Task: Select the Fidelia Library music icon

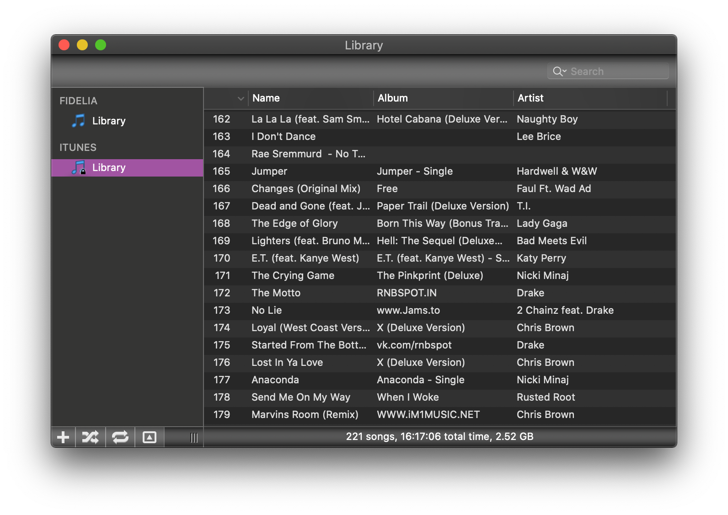Action: click(79, 121)
